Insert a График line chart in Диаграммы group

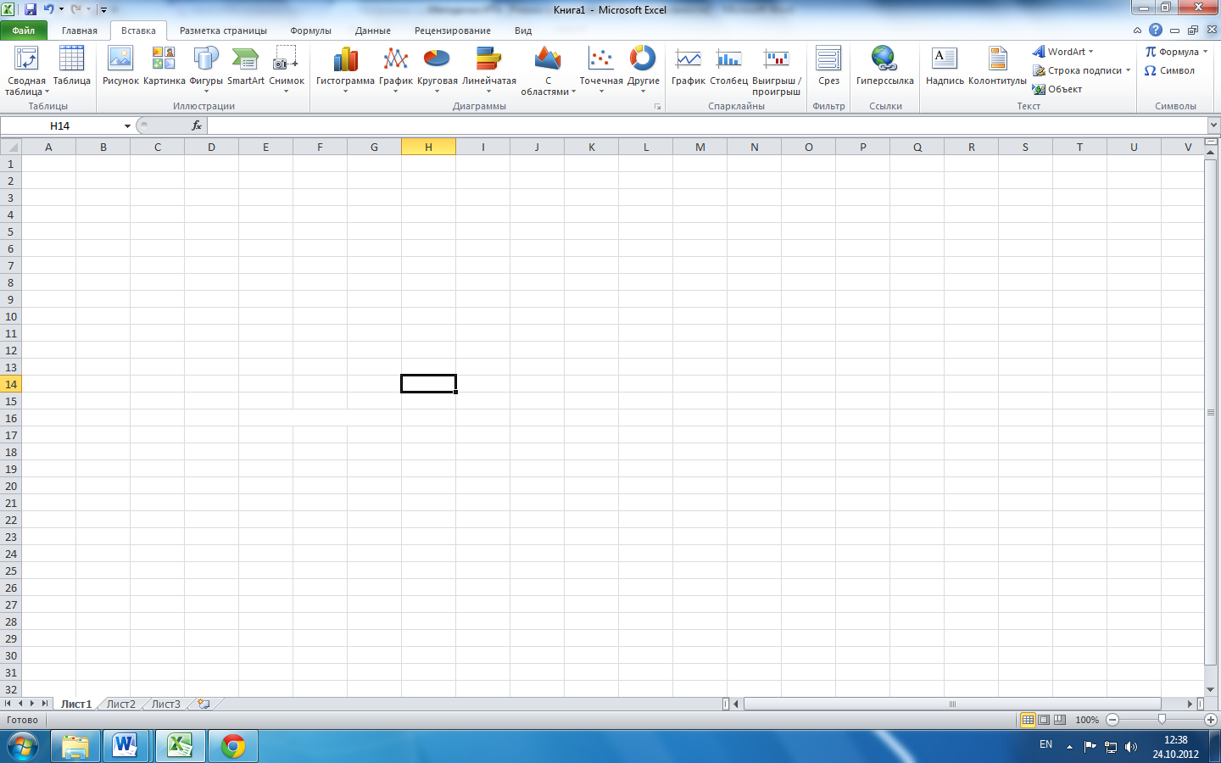[396, 70]
